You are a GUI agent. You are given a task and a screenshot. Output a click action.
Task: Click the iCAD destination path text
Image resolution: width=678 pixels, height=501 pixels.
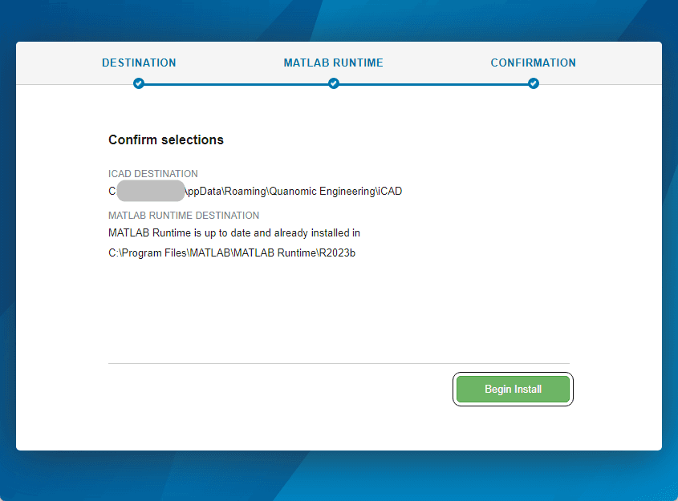(255, 191)
